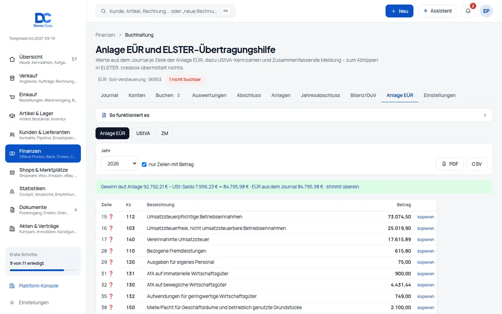Viewport: 502px width, 314px height.
Task: Open the Abschluss tab
Action: click(x=249, y=95)
